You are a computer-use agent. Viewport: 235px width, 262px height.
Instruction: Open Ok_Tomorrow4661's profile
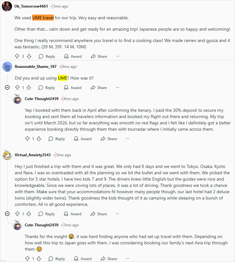(x=31, y=6)
